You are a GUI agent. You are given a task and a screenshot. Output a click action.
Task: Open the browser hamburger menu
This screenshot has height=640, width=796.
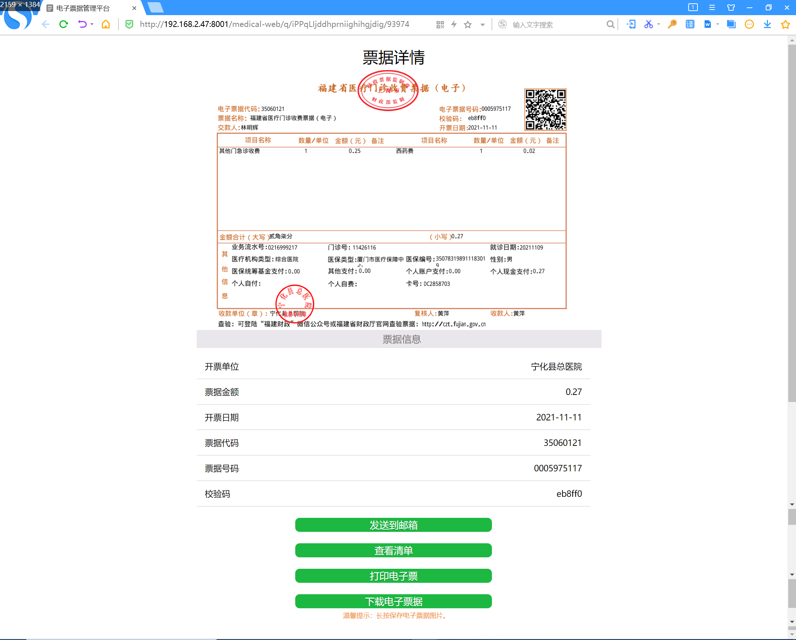[712, 7]
